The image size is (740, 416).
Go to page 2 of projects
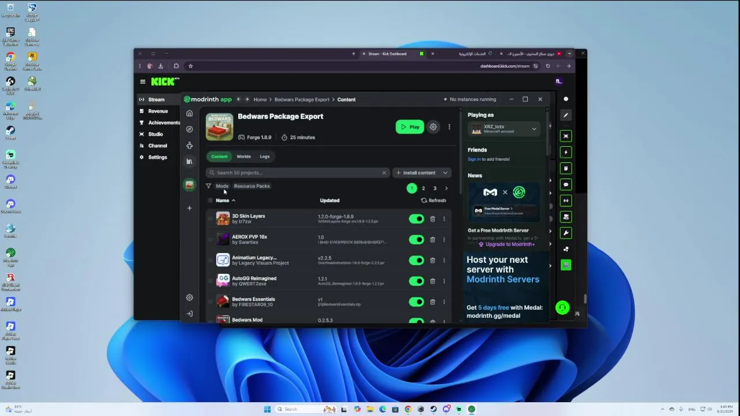(423, 188)
